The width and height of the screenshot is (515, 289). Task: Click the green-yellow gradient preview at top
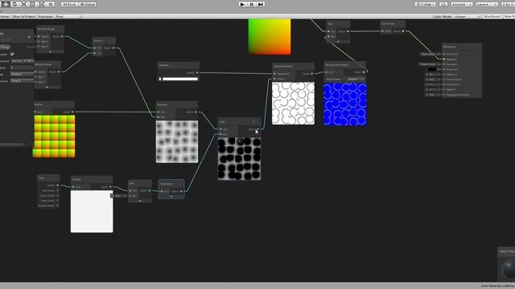(270, 37)
